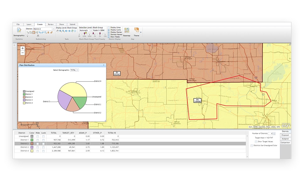Screen dimensions: 304x180
Task: Go to previous map extent arrow
Action: (x=66, y=31)
